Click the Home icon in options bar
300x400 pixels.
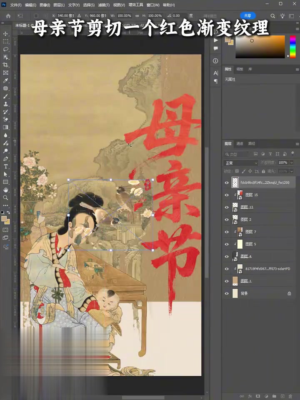coord(8,16)
